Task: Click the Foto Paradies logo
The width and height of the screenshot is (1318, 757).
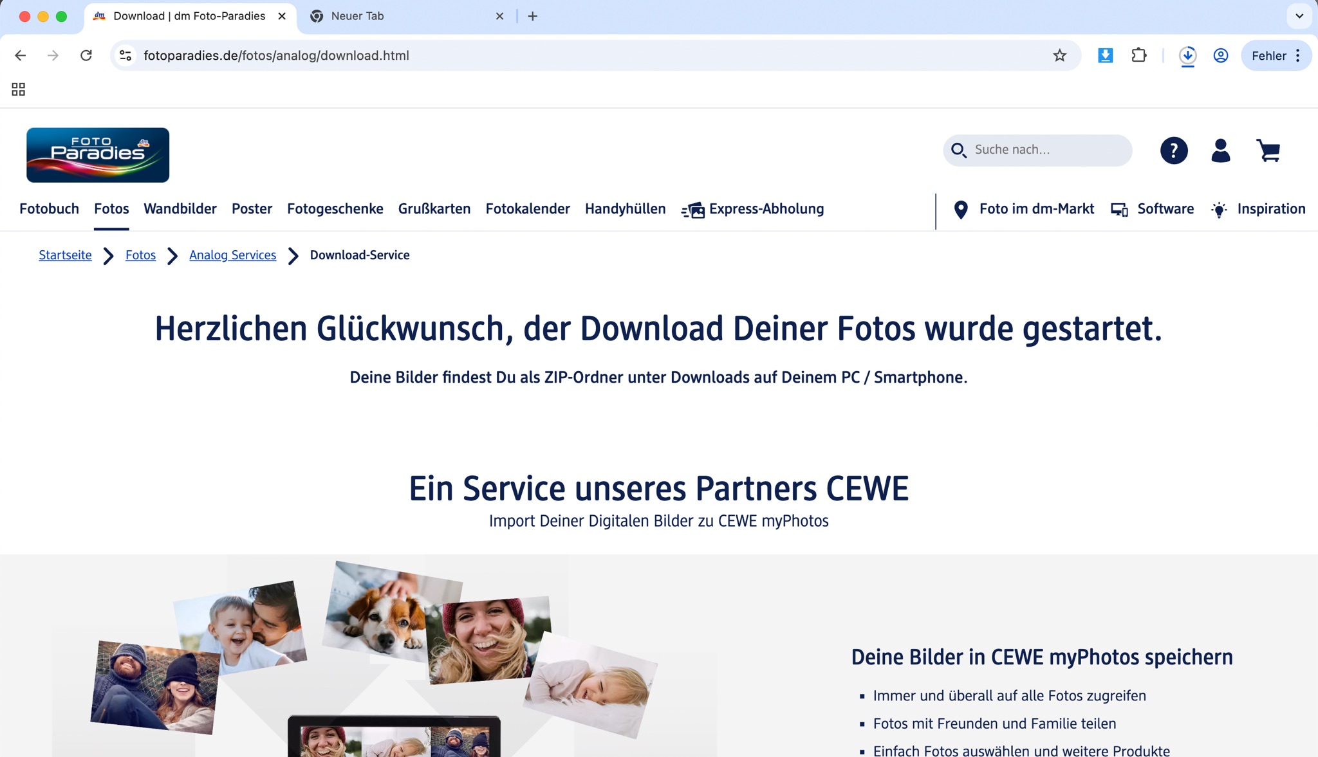Action: coord(98,155)
